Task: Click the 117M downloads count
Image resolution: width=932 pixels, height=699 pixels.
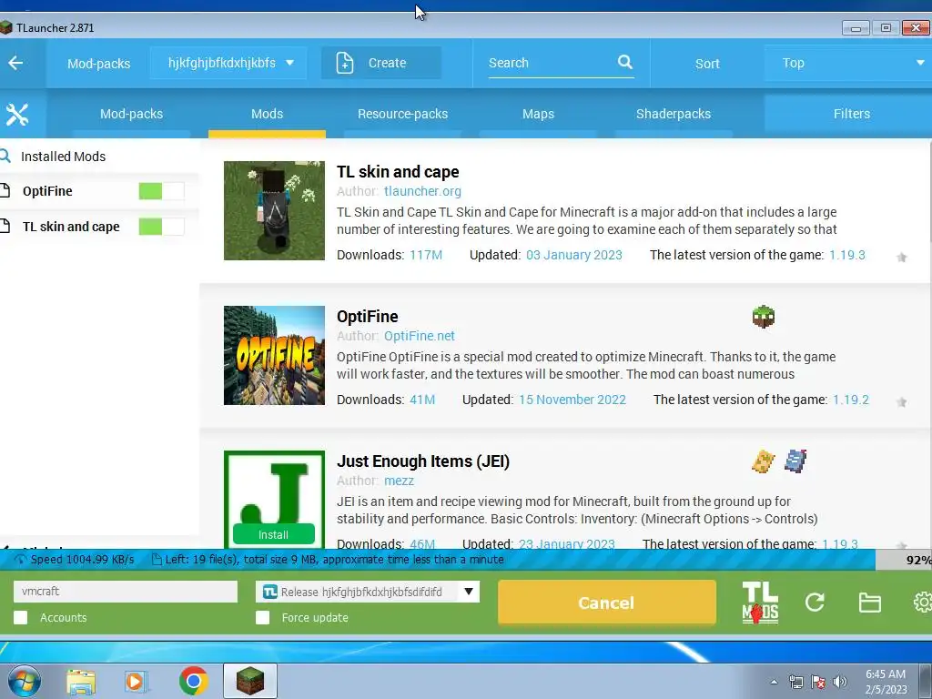Action: tap(426, 255)
